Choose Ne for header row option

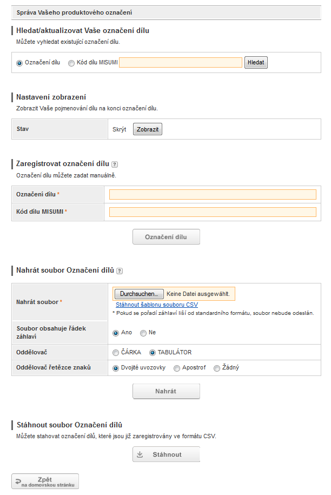pyautogui.click(x=143, y=333)
